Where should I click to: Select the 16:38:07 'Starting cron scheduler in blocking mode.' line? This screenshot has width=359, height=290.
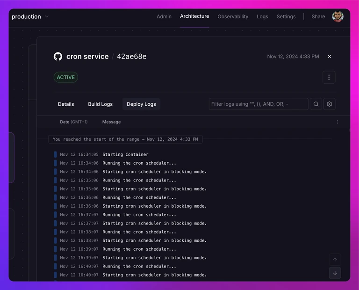[x=154, y=240]
